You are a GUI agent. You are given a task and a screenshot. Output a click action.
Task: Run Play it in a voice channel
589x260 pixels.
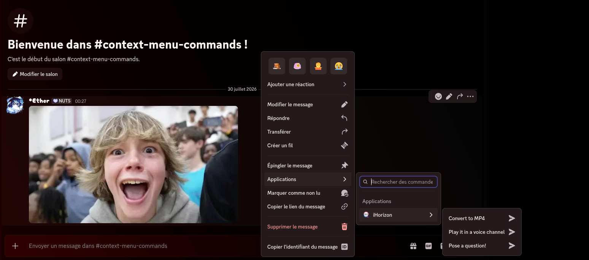coord(482,232)
